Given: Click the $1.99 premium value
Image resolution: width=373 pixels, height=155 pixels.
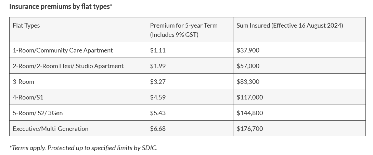Looking at the screenshot, I should click(158, 66).
